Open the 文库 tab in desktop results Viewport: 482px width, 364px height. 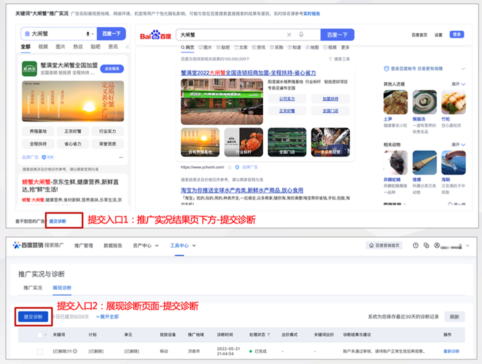pos(241,47)
